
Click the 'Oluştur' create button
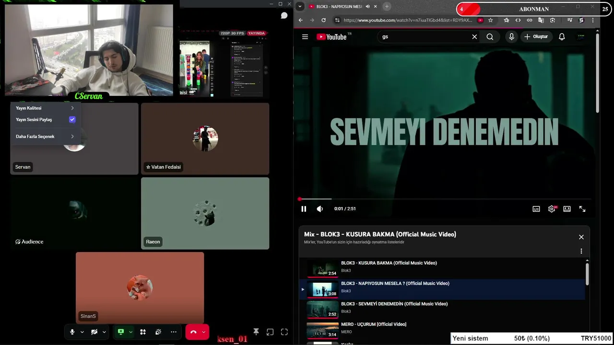pos(536,36)
